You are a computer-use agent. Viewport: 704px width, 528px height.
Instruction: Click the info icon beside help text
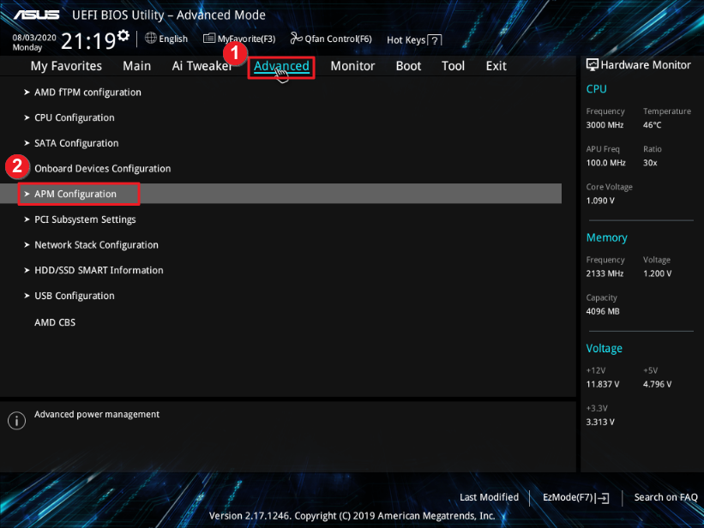16,421
